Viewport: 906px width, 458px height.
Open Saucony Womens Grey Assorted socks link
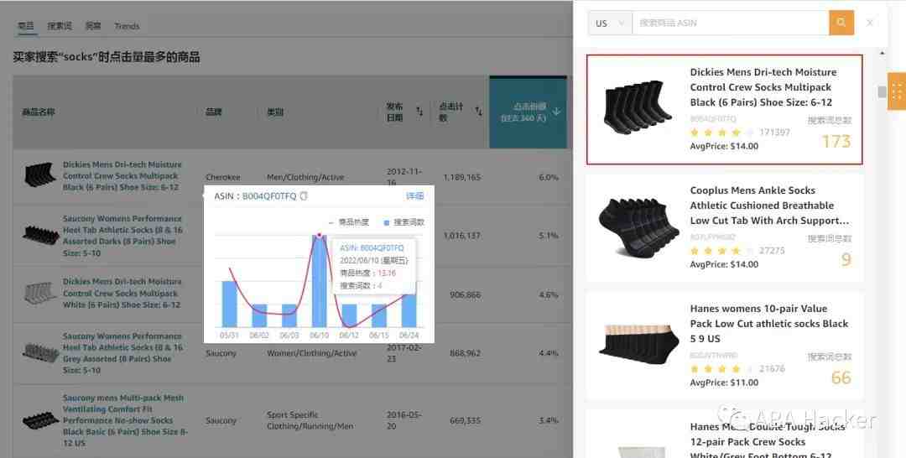[122, 353]
